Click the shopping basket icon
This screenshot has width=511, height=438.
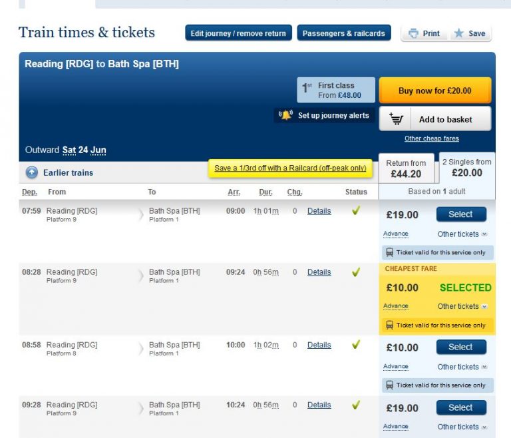pyautogui.click(x=396, y=119)
